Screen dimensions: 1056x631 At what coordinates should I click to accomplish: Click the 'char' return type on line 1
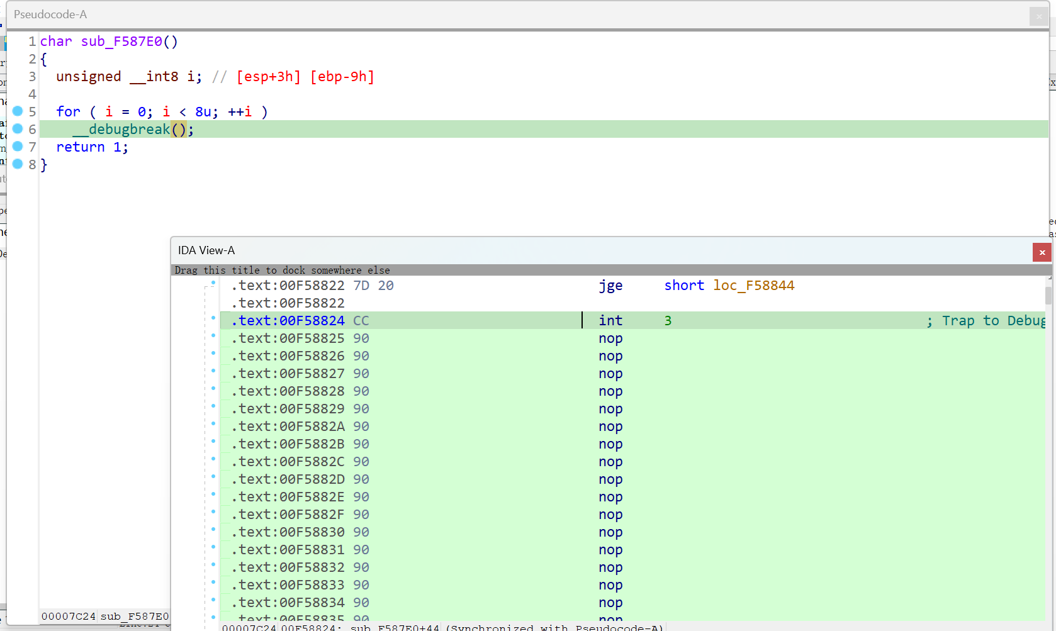click(x=56, y=42)
